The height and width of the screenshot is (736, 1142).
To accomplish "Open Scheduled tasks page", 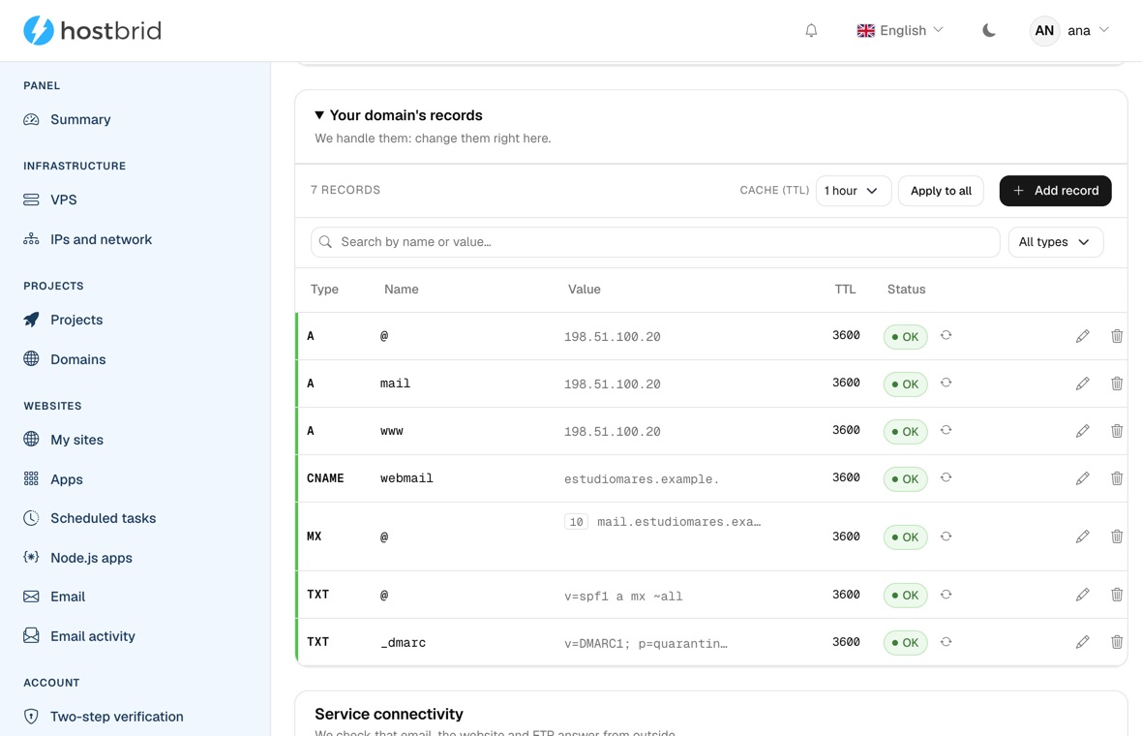I will tap(103, 518).
